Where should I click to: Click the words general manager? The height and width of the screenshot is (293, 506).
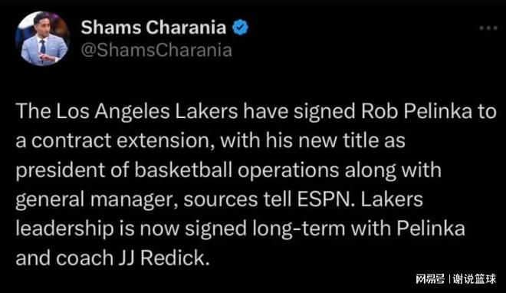click(97, 200)
